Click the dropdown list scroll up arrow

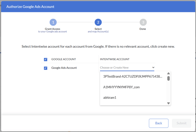(169, 73)
